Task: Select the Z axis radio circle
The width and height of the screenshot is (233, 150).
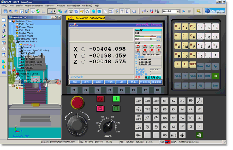Action: pos(83,62)
